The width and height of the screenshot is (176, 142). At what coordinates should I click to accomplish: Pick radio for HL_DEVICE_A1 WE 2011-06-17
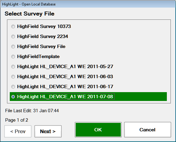click(13, 87)
